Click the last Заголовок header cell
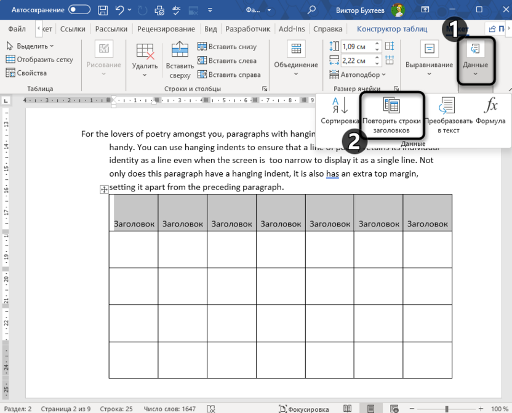512x413 pixels. pyautogui.click(x=428, y=213)
